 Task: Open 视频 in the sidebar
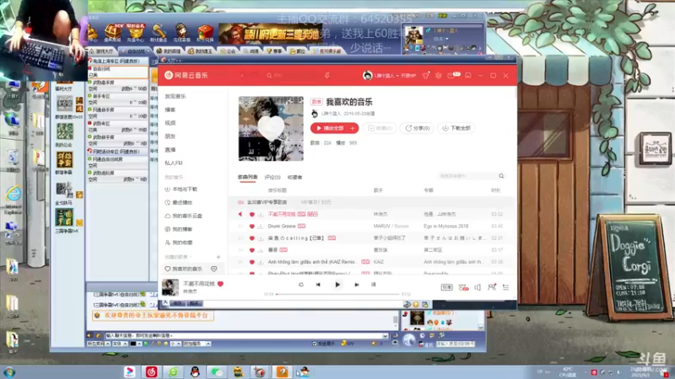(170, 123)
